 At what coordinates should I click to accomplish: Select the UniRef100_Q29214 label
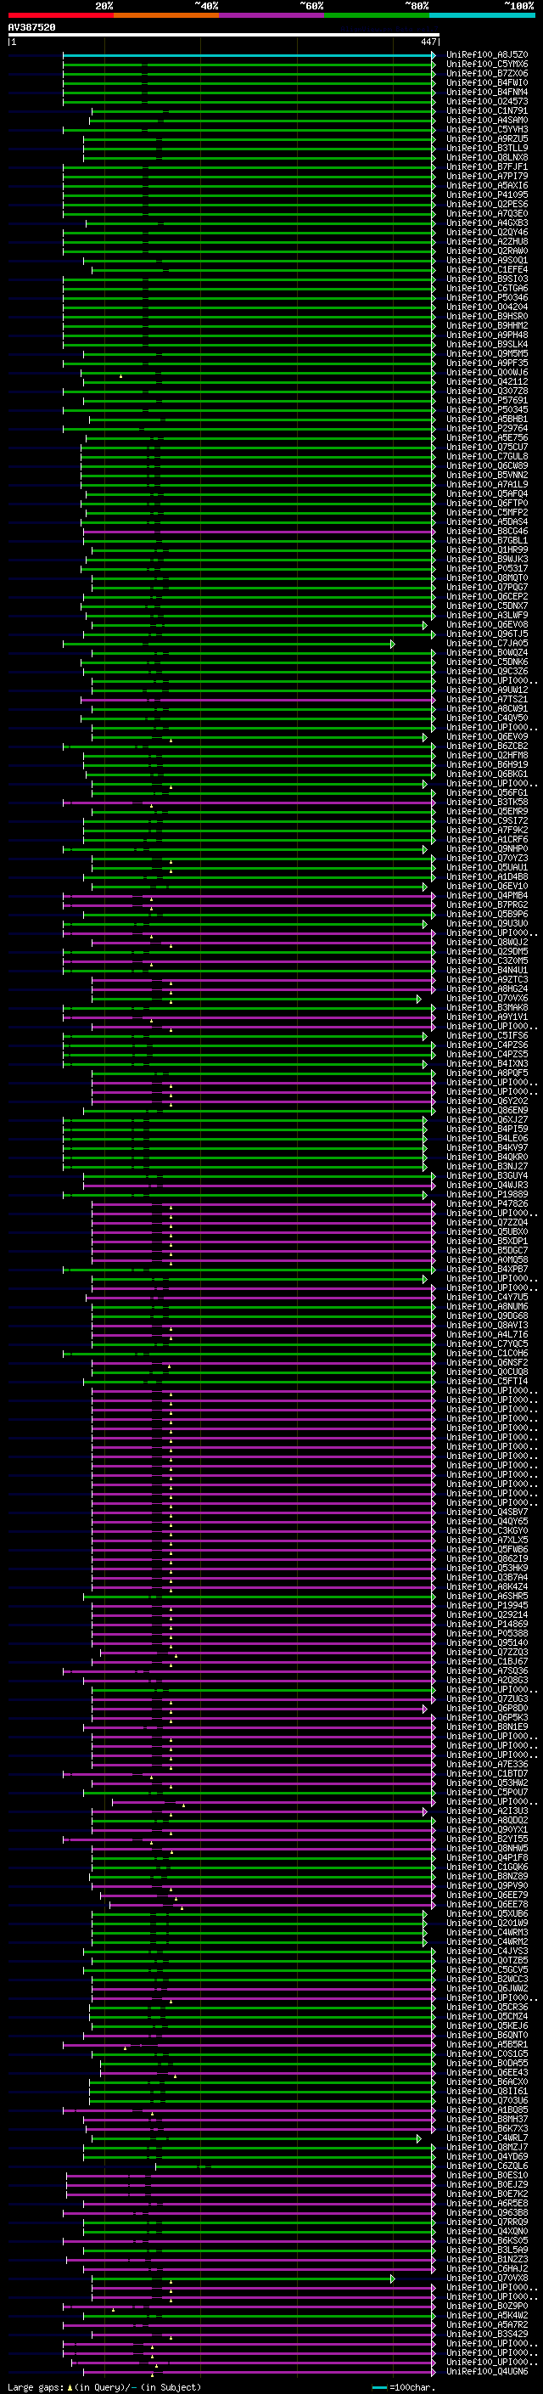tap(487, 1614)
